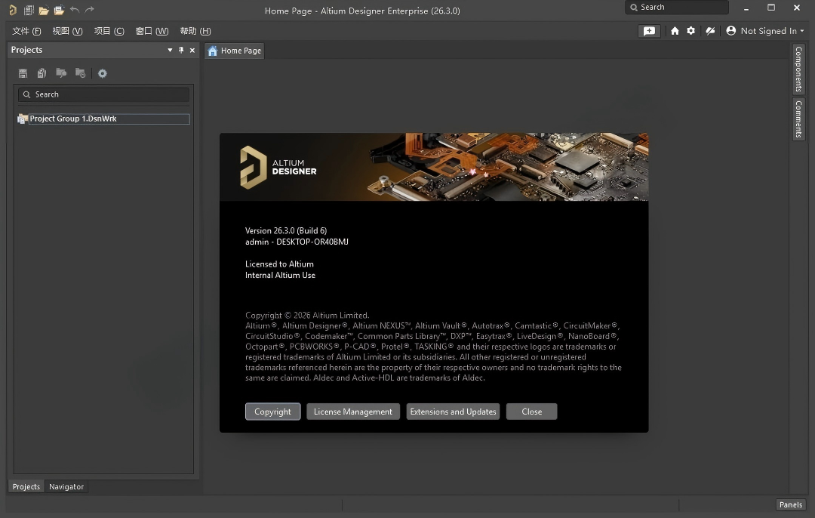Click Projects panel folder with clock icon
This screenshot has height=518, width=815.
[80, 73]
